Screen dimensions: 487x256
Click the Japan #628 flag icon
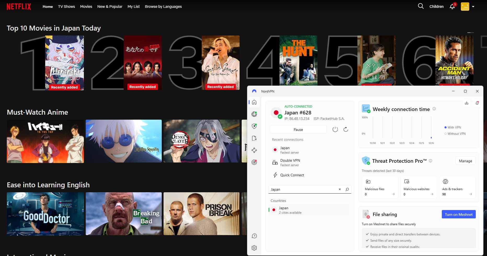pyautogui.click(x=276, y=113)
